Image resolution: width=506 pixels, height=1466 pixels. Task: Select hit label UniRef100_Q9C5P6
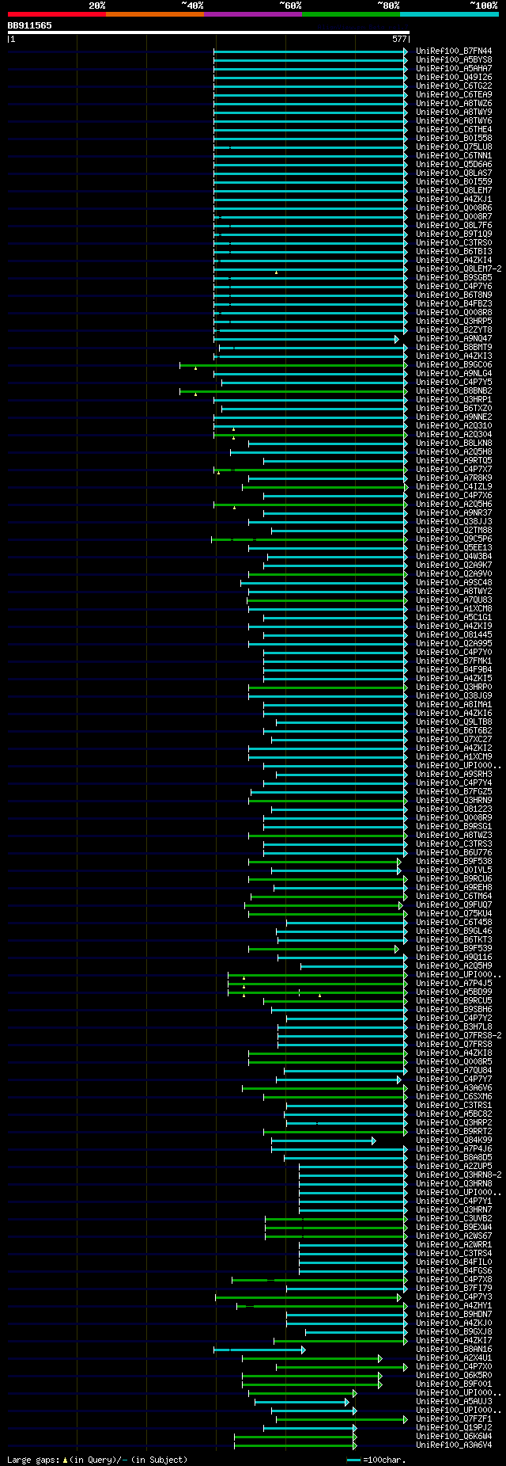click(x=454, y=539)
